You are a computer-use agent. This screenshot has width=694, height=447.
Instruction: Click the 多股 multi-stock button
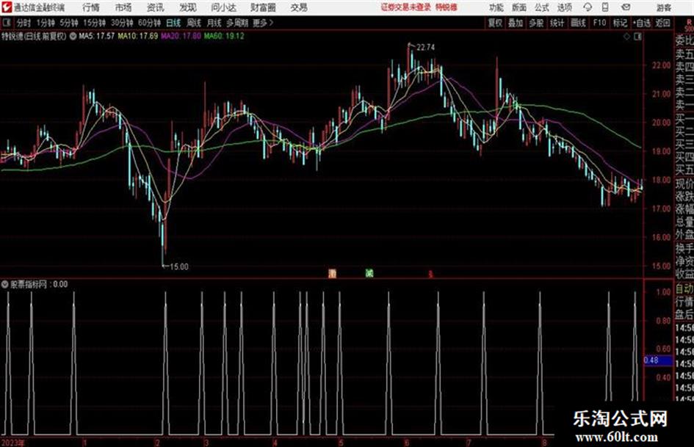point(536,23)
